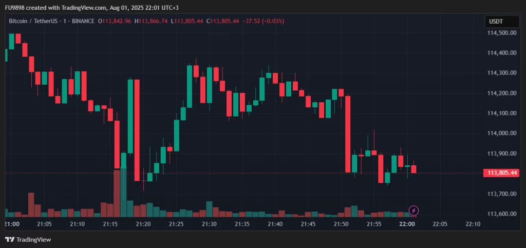Click the tall green candle near 21:18
The height and width of the screenshot is (248, 526).
130,116
